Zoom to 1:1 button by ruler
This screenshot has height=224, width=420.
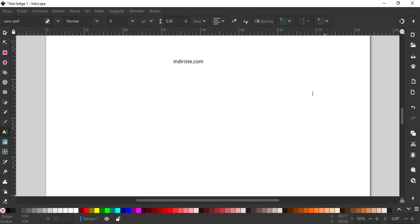click(402, 32)
